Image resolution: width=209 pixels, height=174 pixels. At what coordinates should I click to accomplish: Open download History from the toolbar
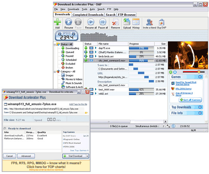click(x=136, y=22)
